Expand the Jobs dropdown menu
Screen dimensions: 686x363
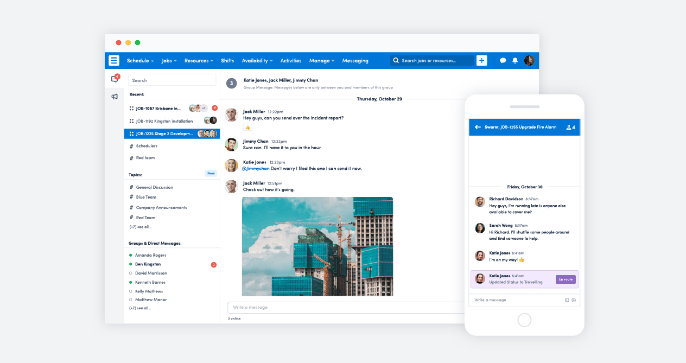[x=169, y=61]
